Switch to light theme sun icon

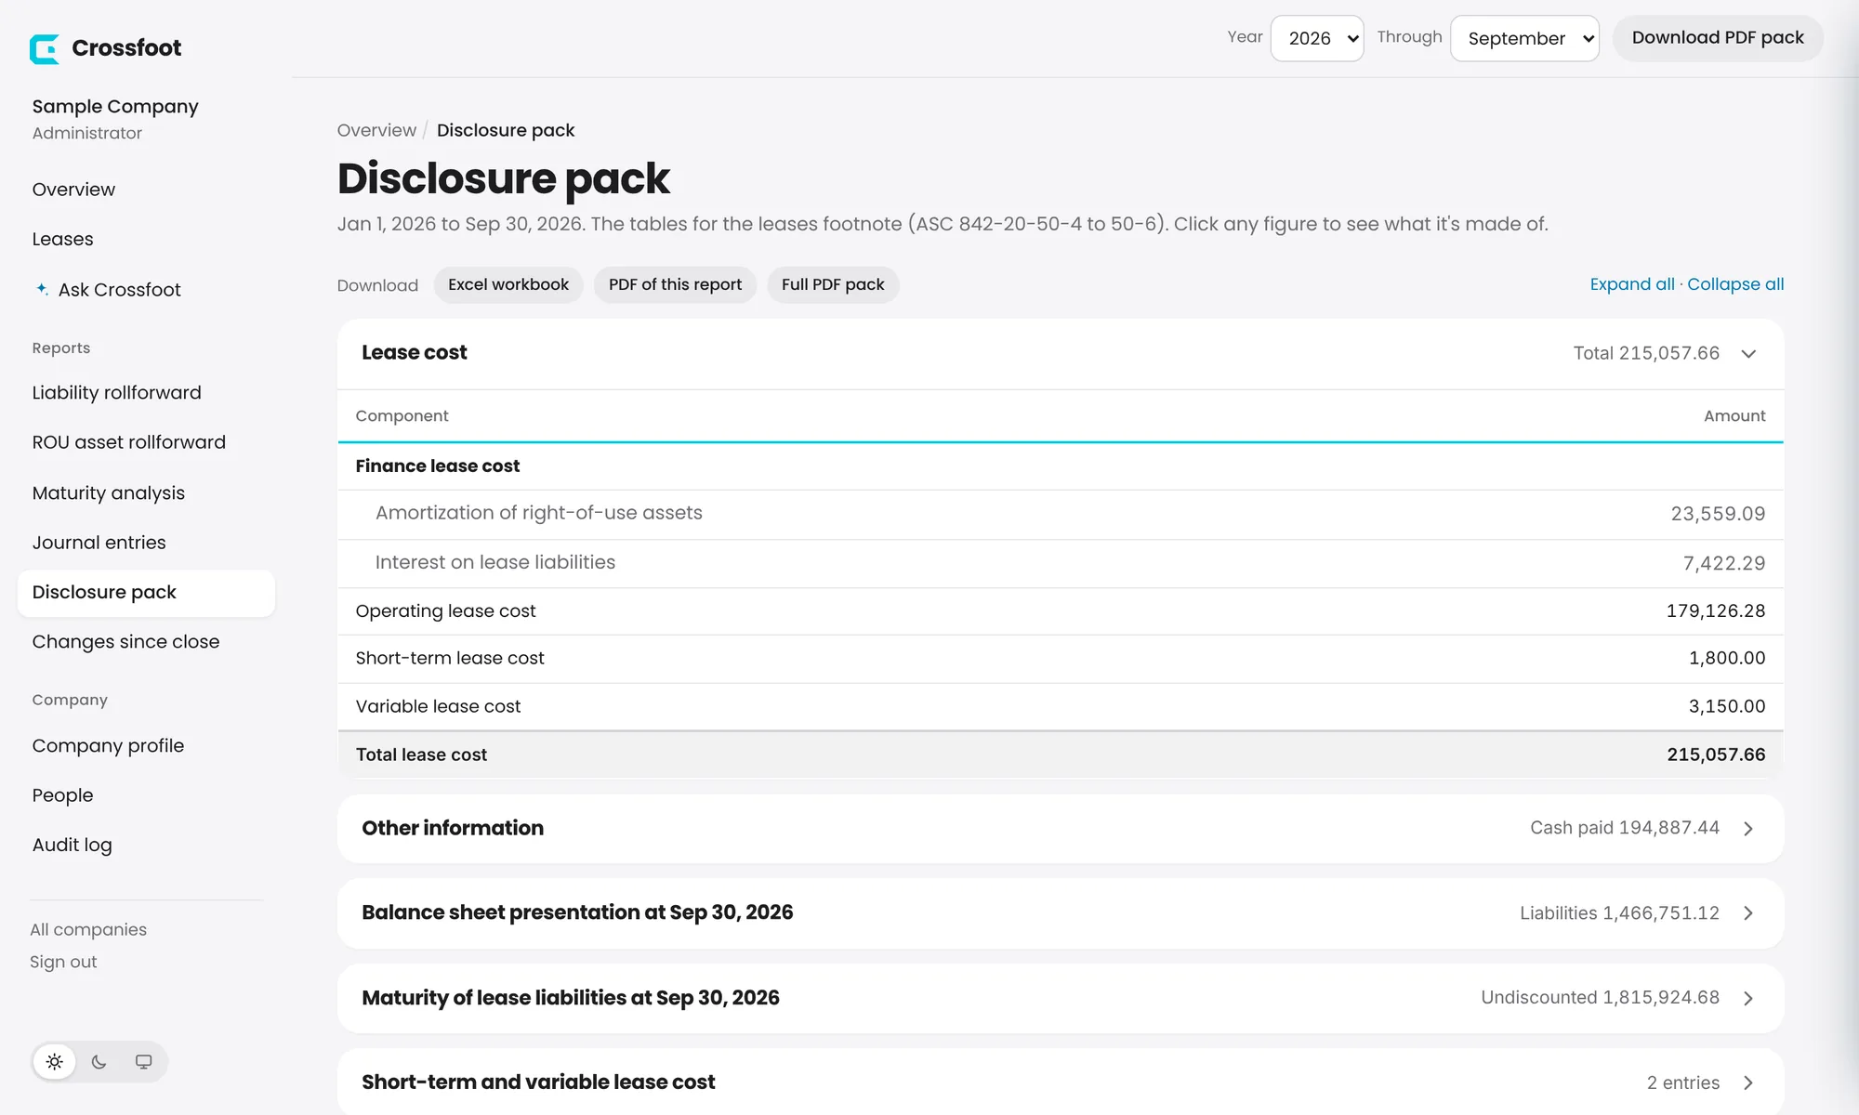(x=55, y=1062)
